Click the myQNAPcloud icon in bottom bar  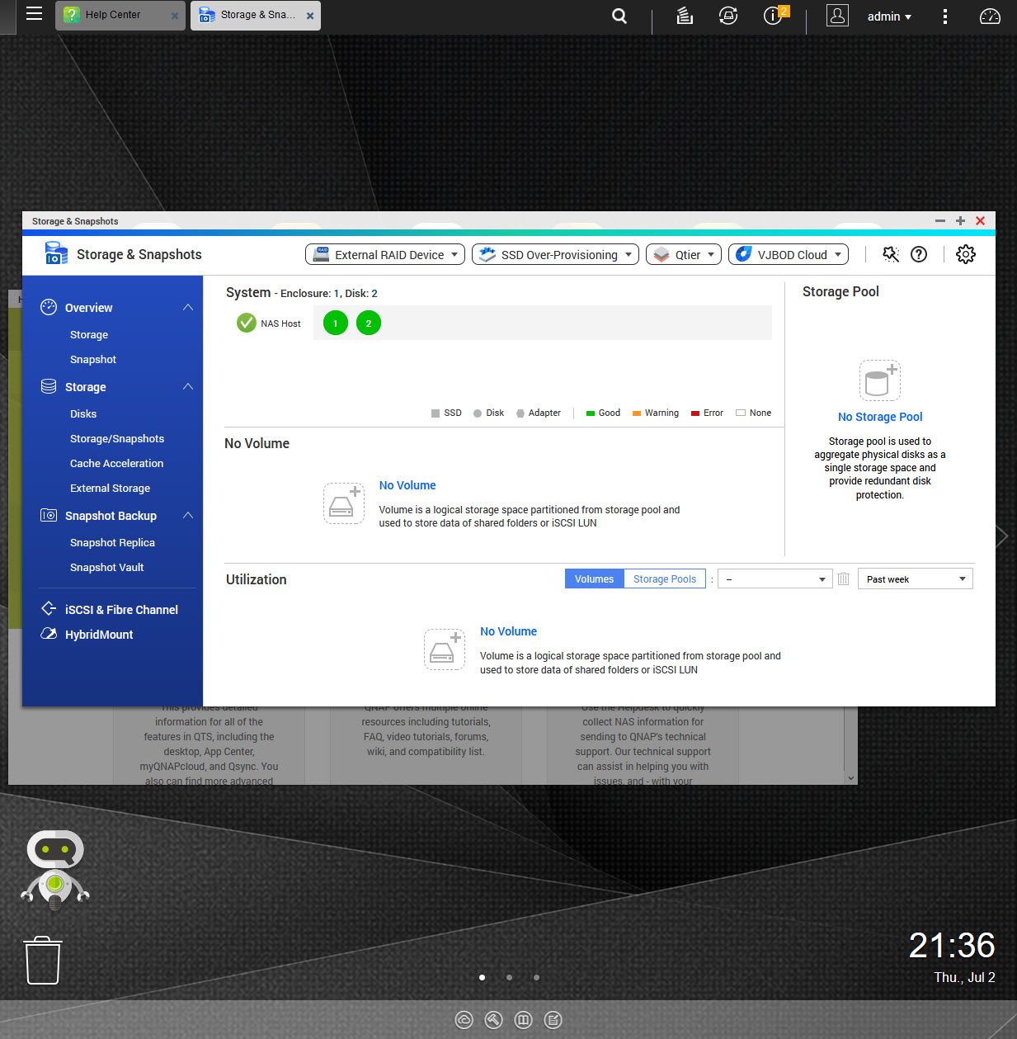[x=464, y=1020]
